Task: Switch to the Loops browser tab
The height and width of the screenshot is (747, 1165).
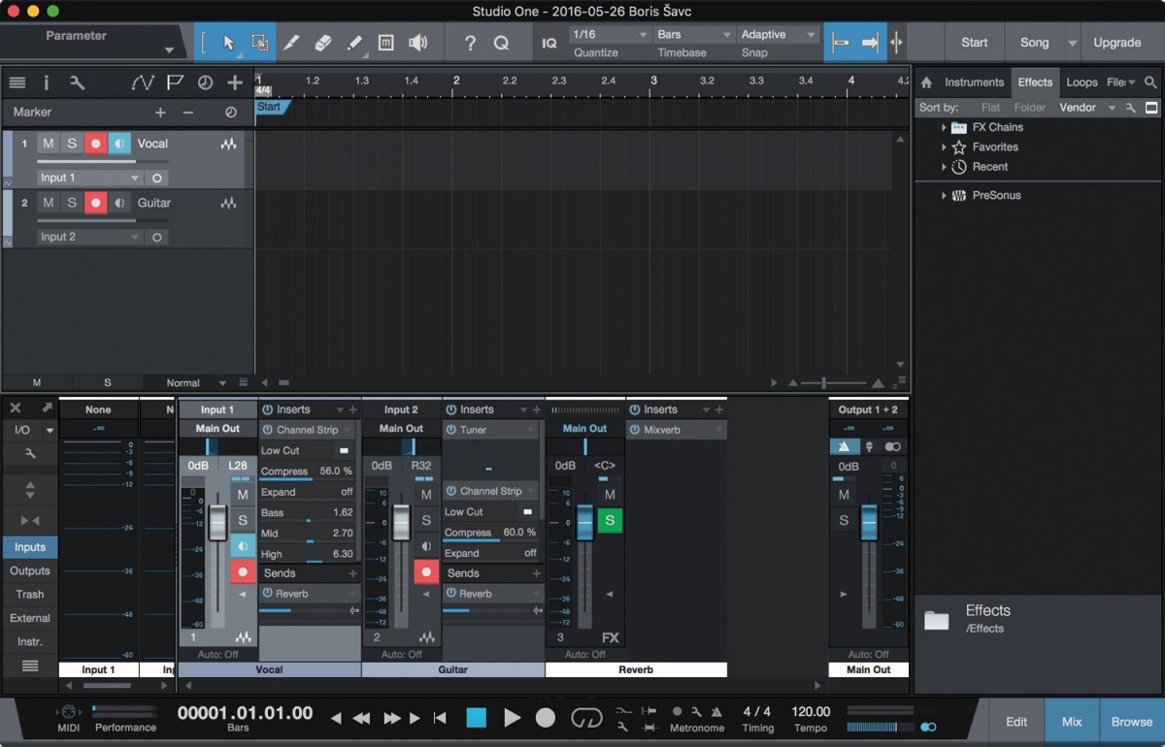Action: tap(1082, 82)
